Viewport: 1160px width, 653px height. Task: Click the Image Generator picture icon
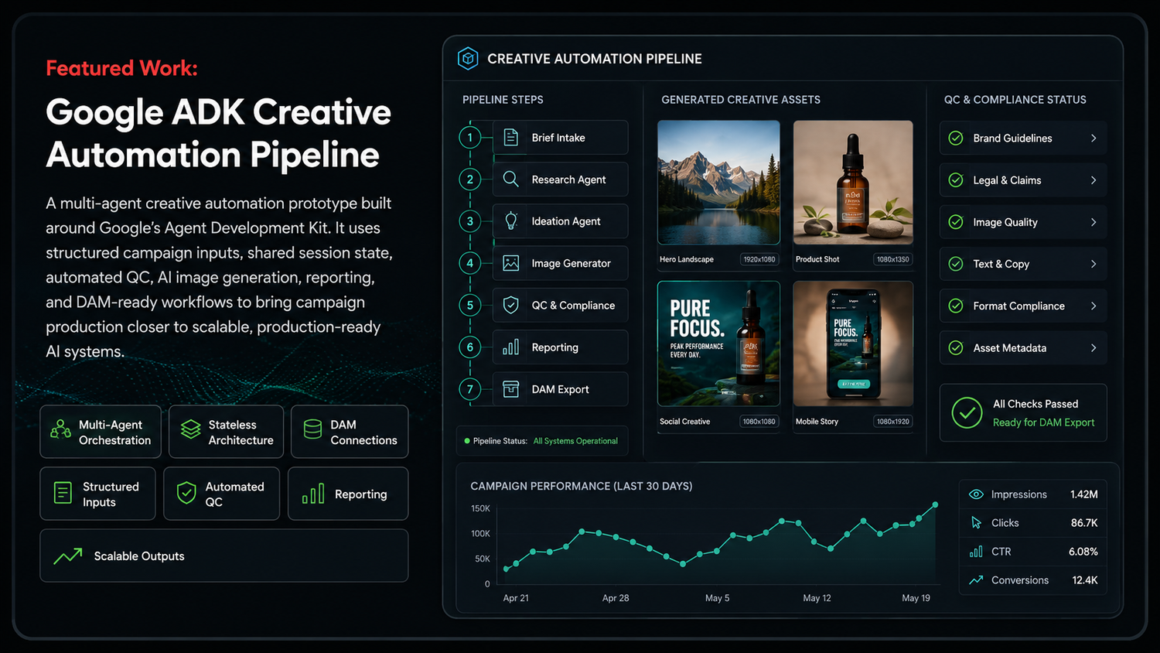tap(511, 263)
